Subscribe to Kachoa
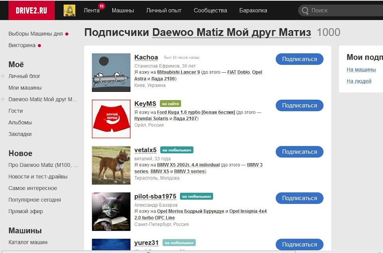The image size is (383, 253). pyautogui.click(x=300, y=59)
